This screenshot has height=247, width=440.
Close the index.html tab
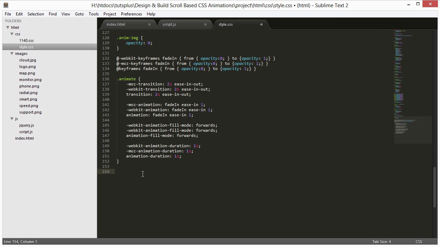pos(149,24)
